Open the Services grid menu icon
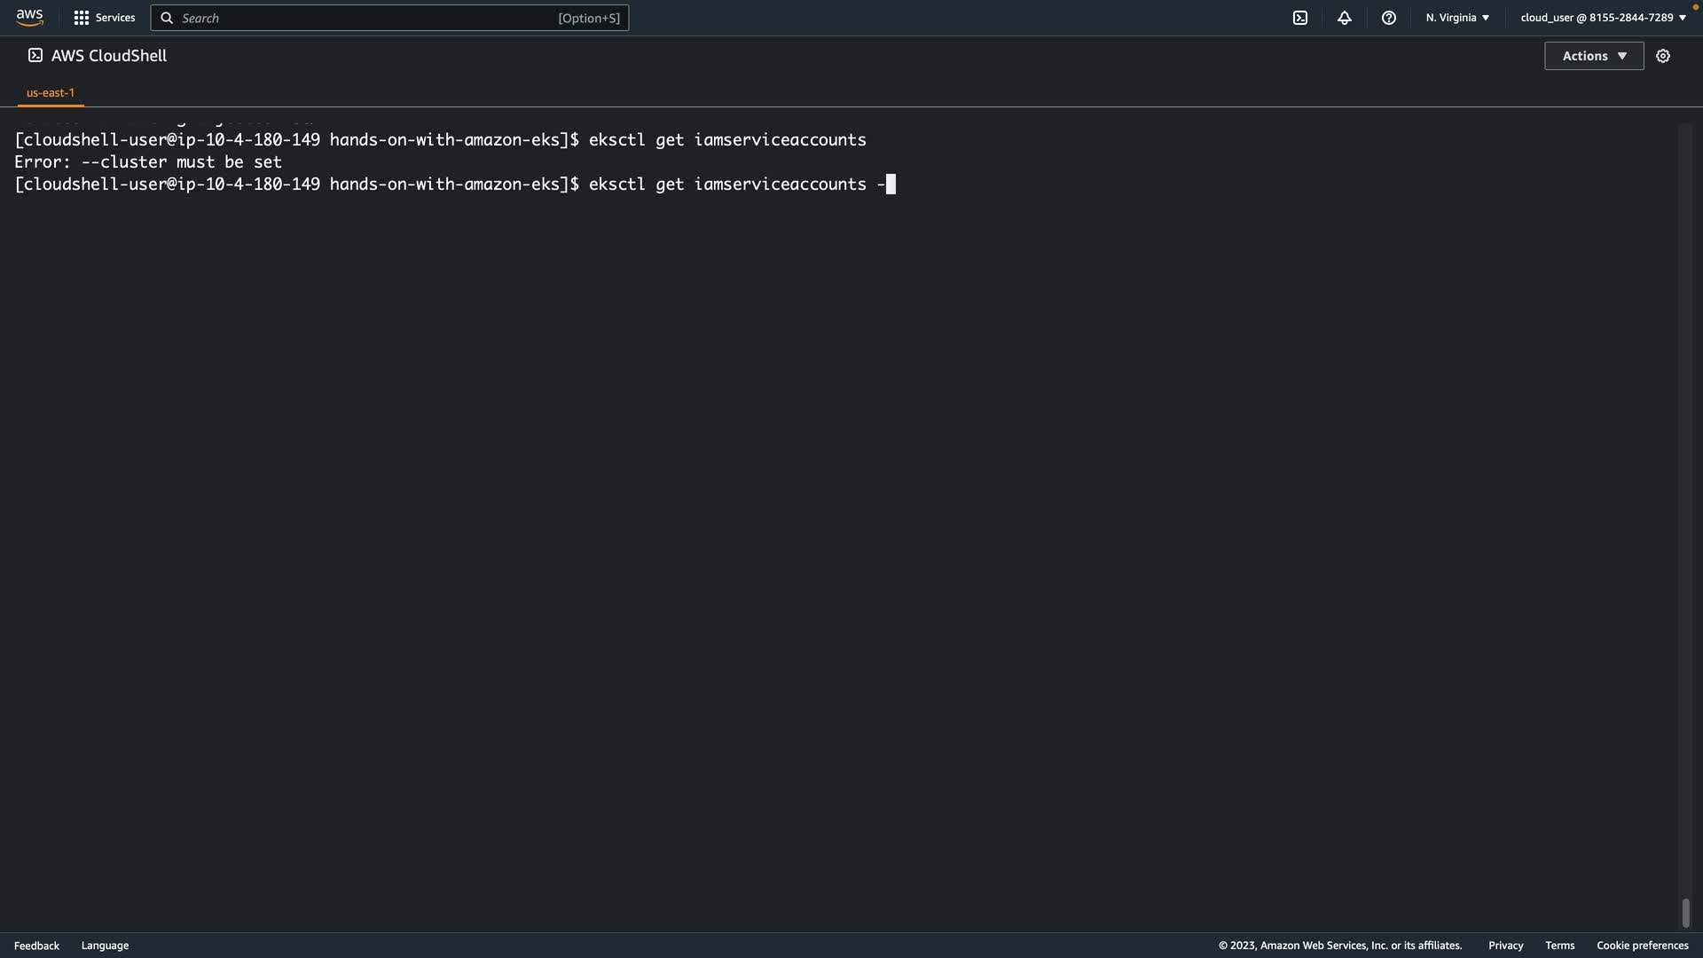Viewport: 1703px width, 958px height. (x=82, y=18)
